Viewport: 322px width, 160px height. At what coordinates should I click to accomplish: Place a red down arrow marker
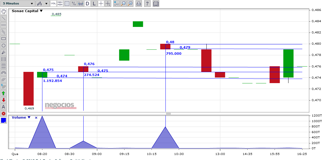tap(4, 100)
